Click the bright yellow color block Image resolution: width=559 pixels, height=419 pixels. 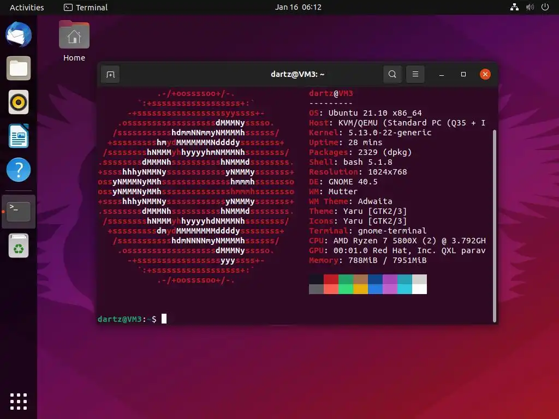(360, 289)
